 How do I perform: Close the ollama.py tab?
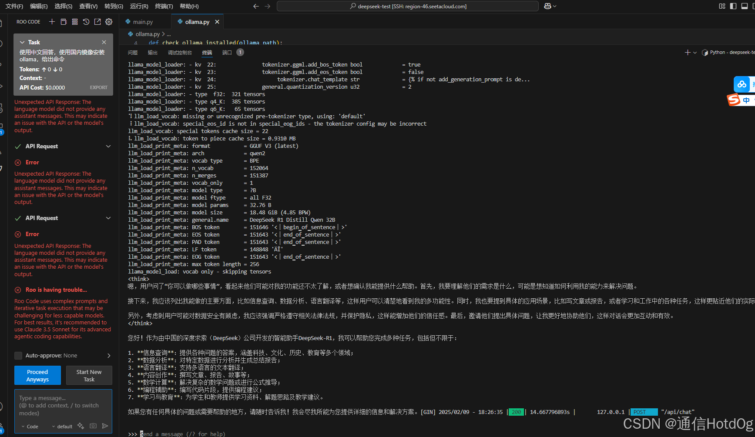click(x=217, y=22)
